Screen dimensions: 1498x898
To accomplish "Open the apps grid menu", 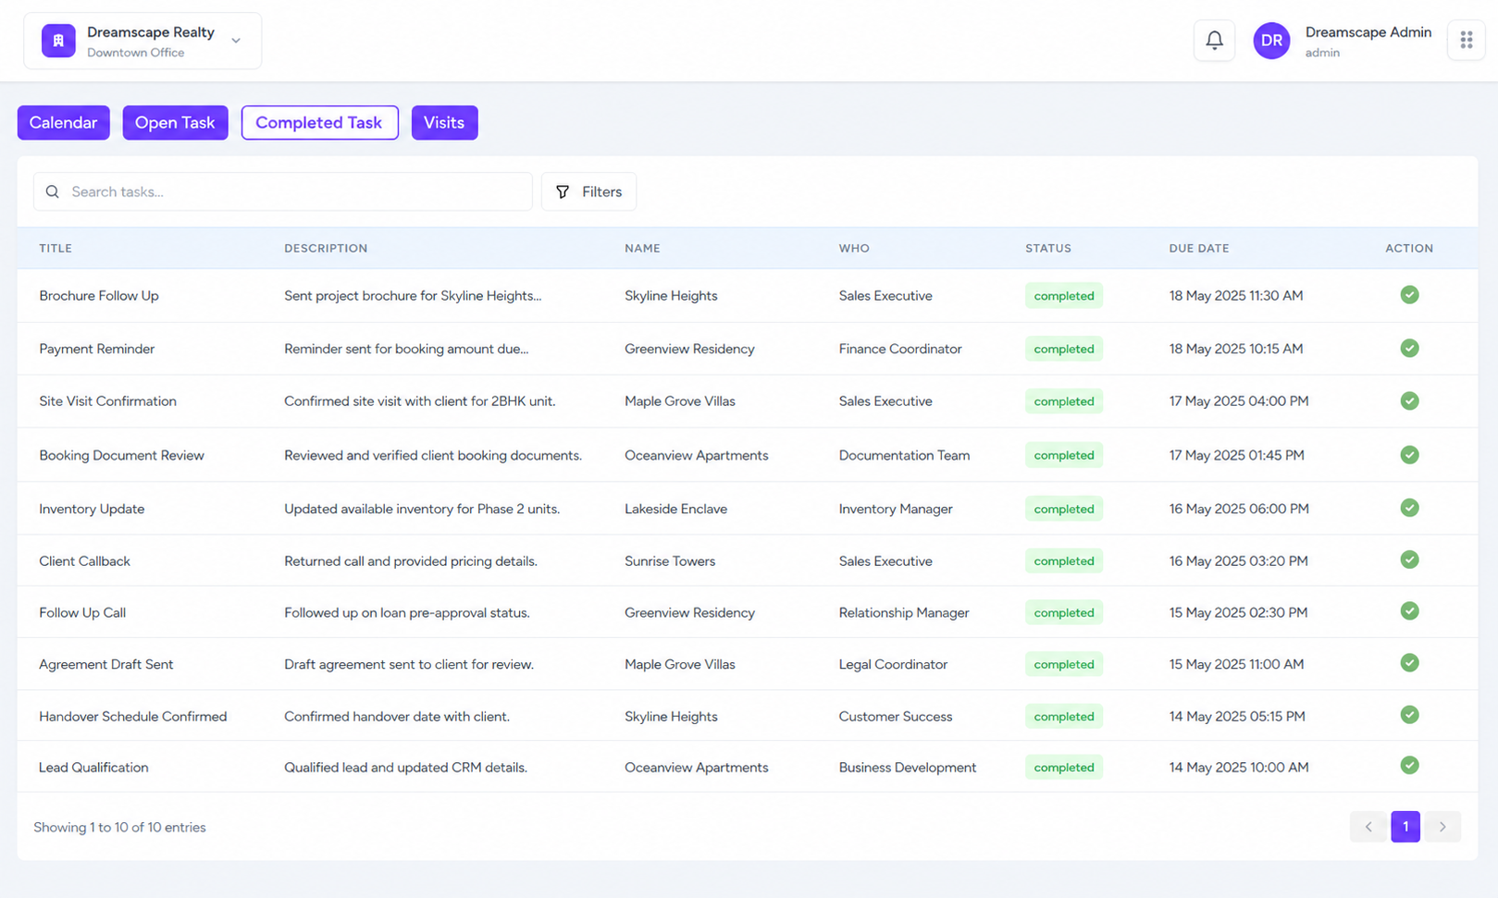I will click(1466, 41).
